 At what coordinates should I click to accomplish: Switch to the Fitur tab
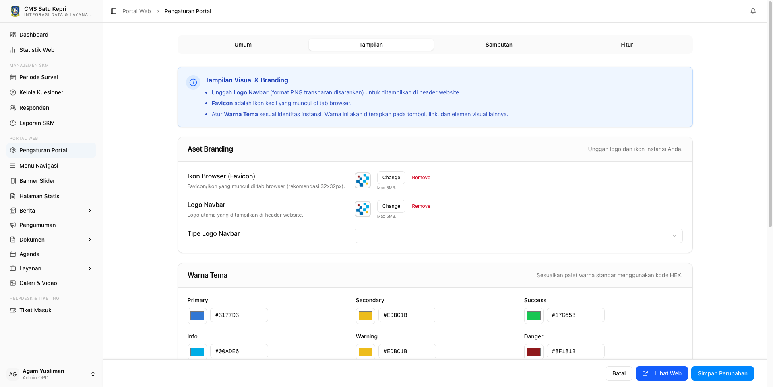point(627,45)
